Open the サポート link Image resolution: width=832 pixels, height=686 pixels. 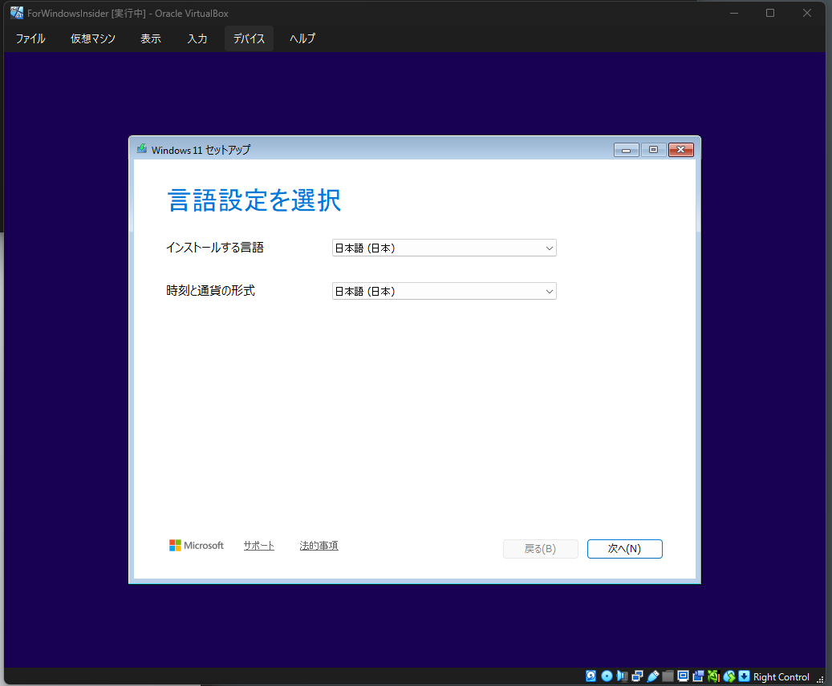point(259,546)
